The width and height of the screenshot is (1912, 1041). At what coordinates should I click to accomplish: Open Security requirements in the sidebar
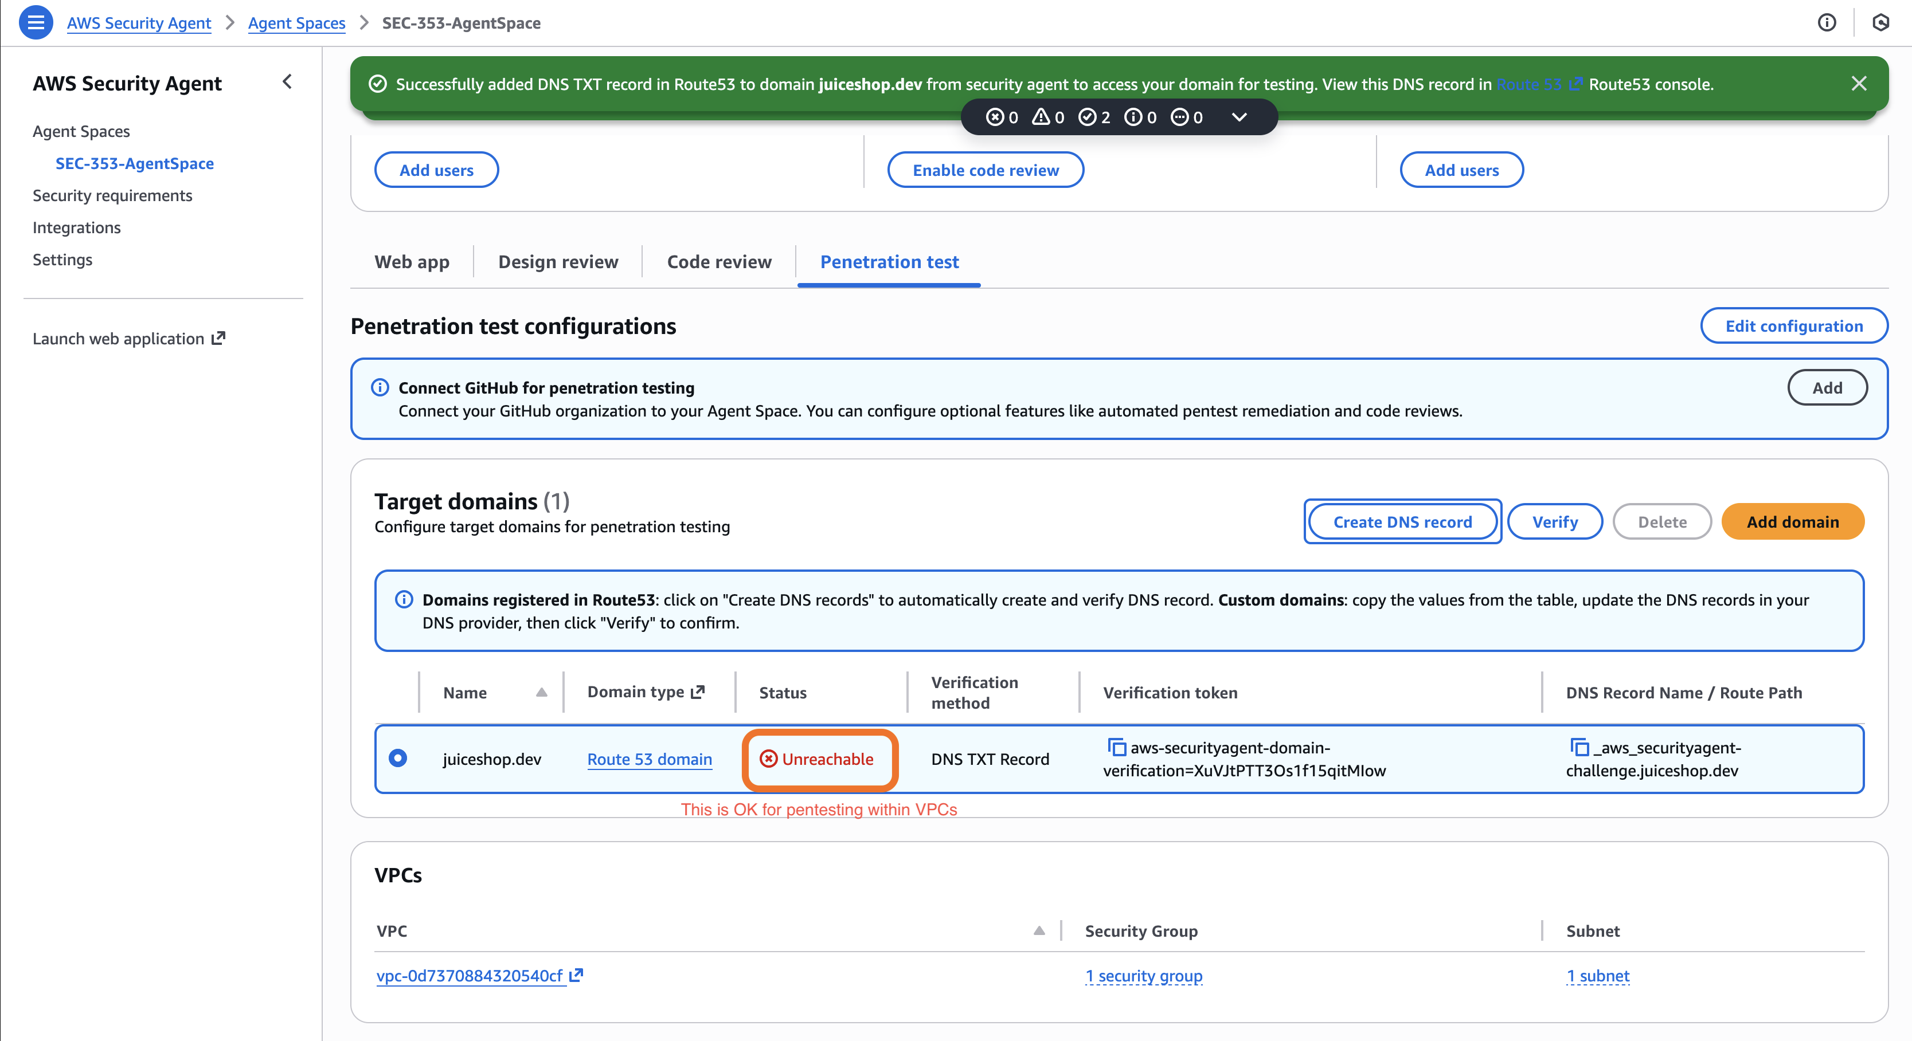pyautogui.click(x=112, y=195)
